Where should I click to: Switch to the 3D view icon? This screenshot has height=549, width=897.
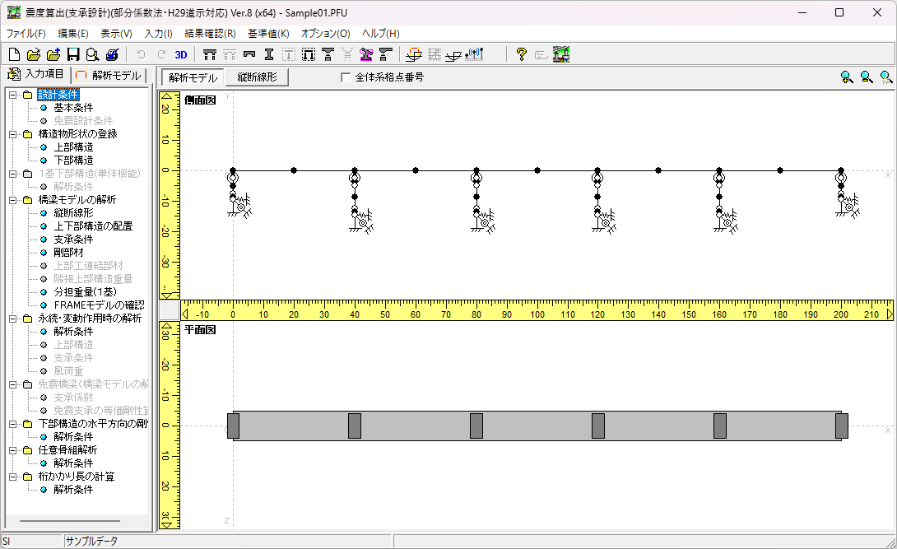(181, 54)
